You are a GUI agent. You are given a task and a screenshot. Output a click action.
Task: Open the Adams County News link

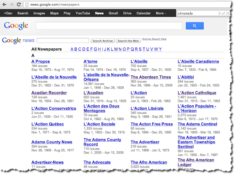(x=52, y=142)
